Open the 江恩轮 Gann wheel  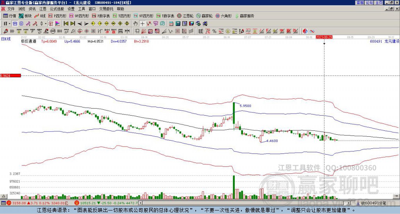185,16
